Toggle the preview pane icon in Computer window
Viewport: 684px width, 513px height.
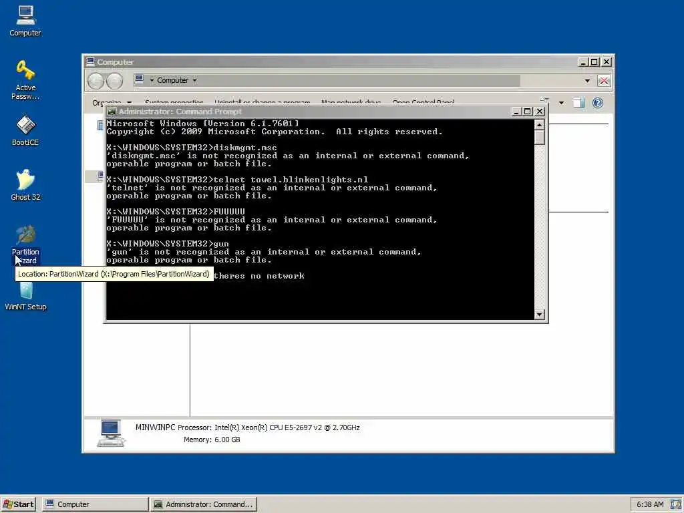point(578,103)
